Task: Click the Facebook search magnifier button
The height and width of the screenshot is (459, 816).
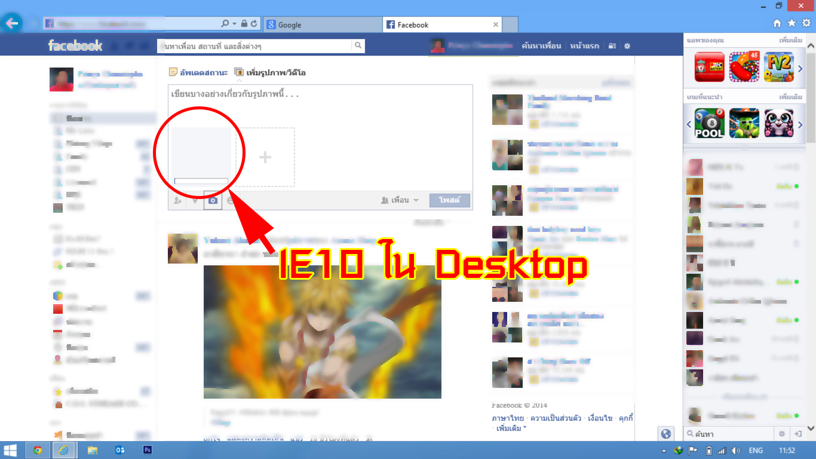Action: pos(358,45)
